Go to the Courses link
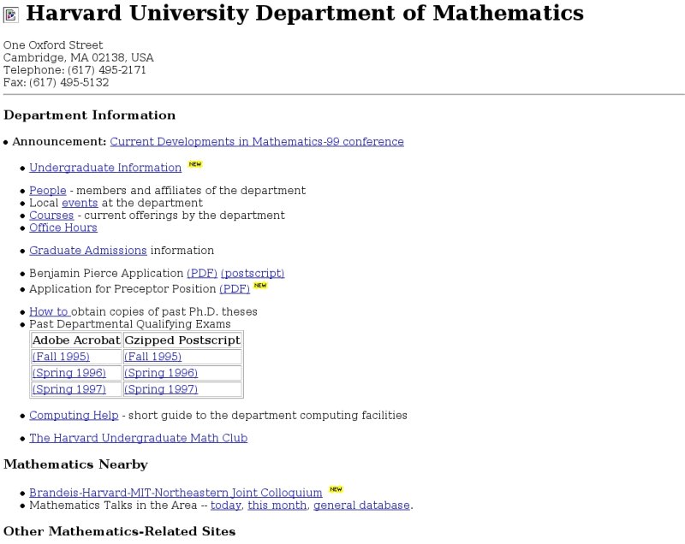The width and height of the screenshot is (685, 544). 51,216
